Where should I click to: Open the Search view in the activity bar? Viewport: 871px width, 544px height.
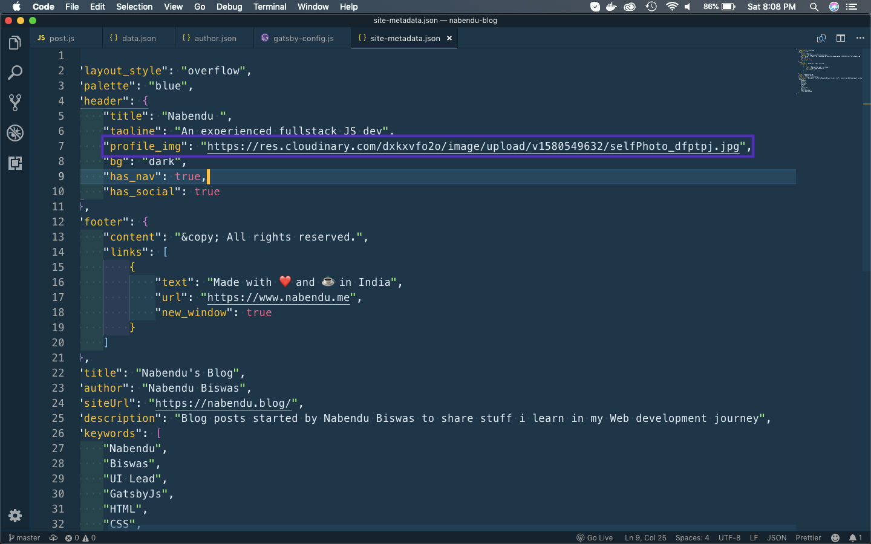click(15, 73)
